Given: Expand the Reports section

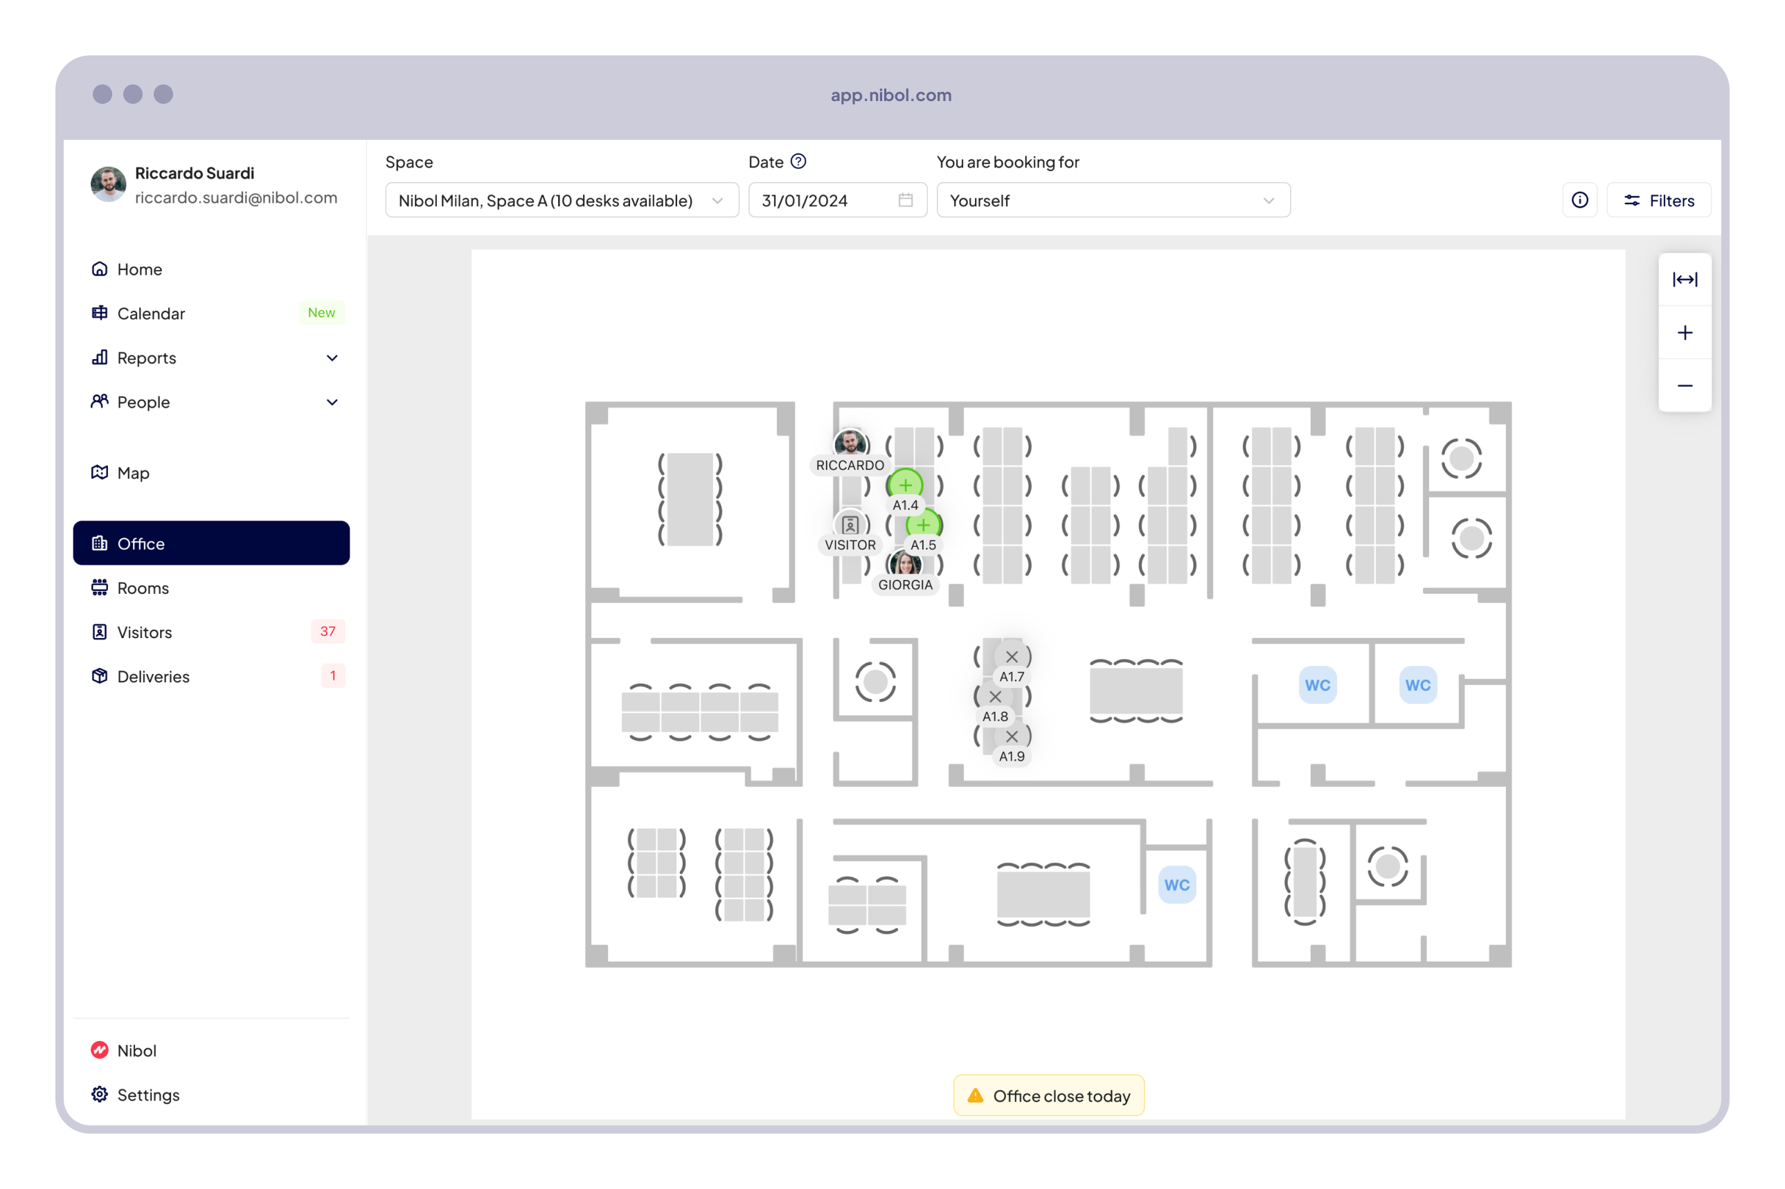Looking at the screenshot, I should click(332, 357).
